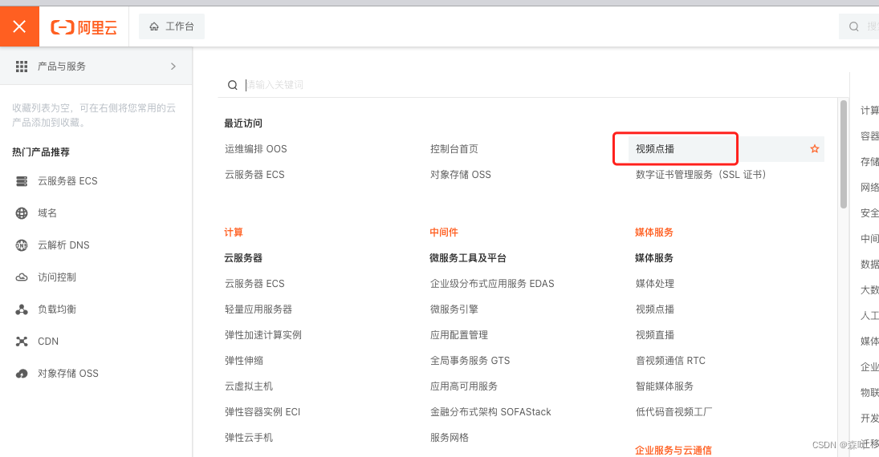Click the 云解析 DNS icon
Viewport: 879px width, 457px height.
point(22,245)
